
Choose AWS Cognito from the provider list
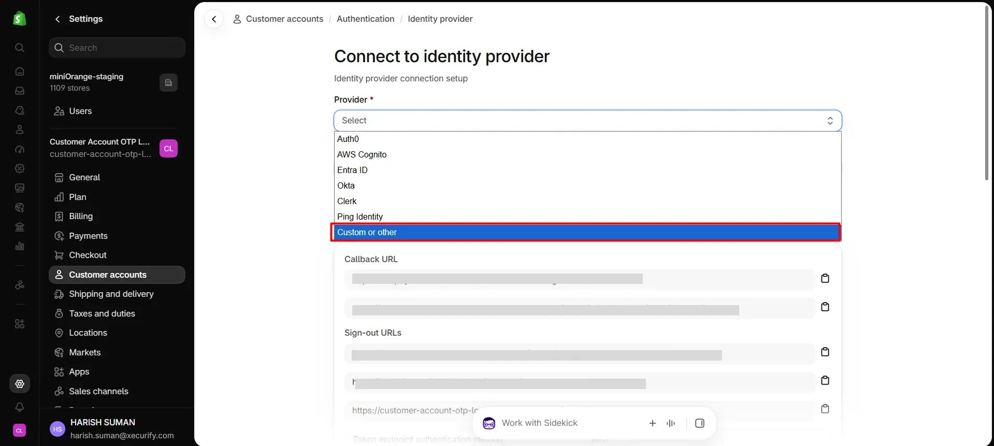point(587,154)
